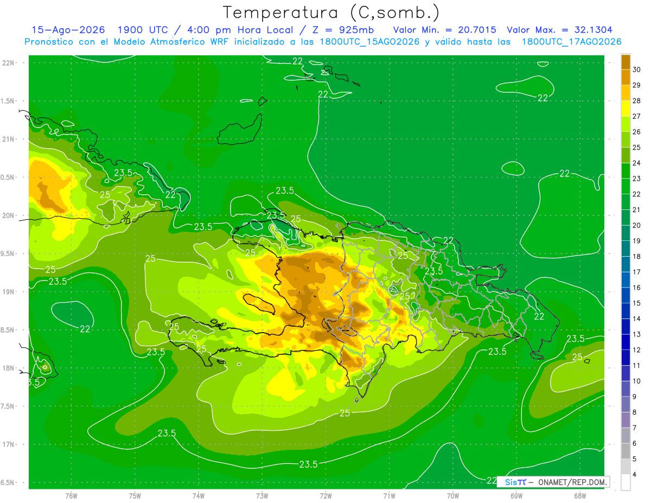
Task: Click the '68W' longitude axis label
Action: pyautogui.click(x=580, y=496)
